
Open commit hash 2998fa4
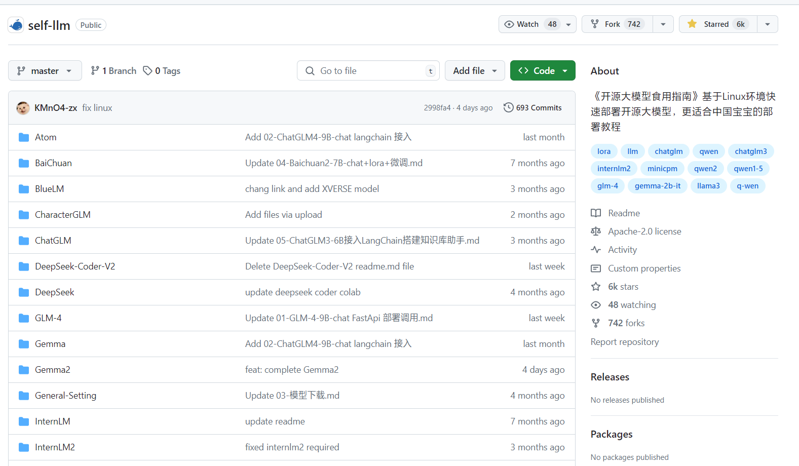(x=437, y=108)
